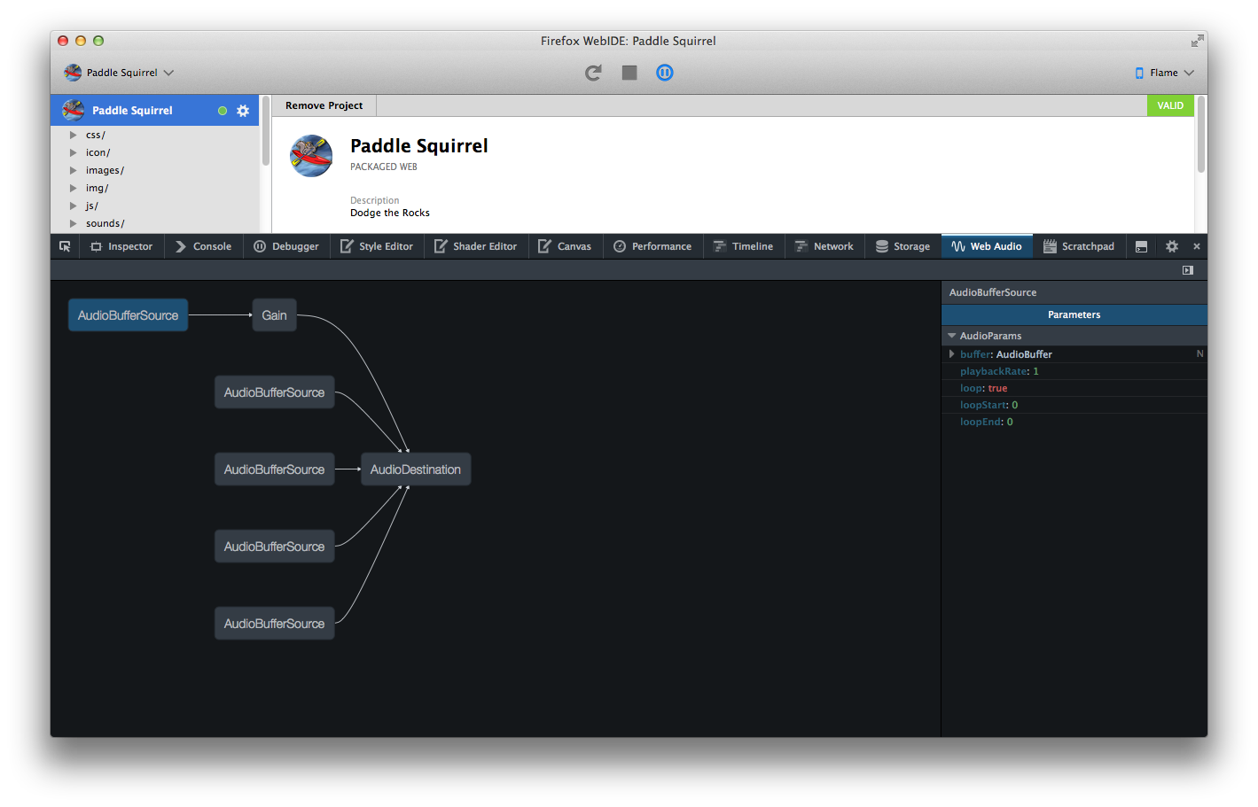Switch to the Console tab
The width and height of the screenshot is (1258, 807).
(203, 246)
